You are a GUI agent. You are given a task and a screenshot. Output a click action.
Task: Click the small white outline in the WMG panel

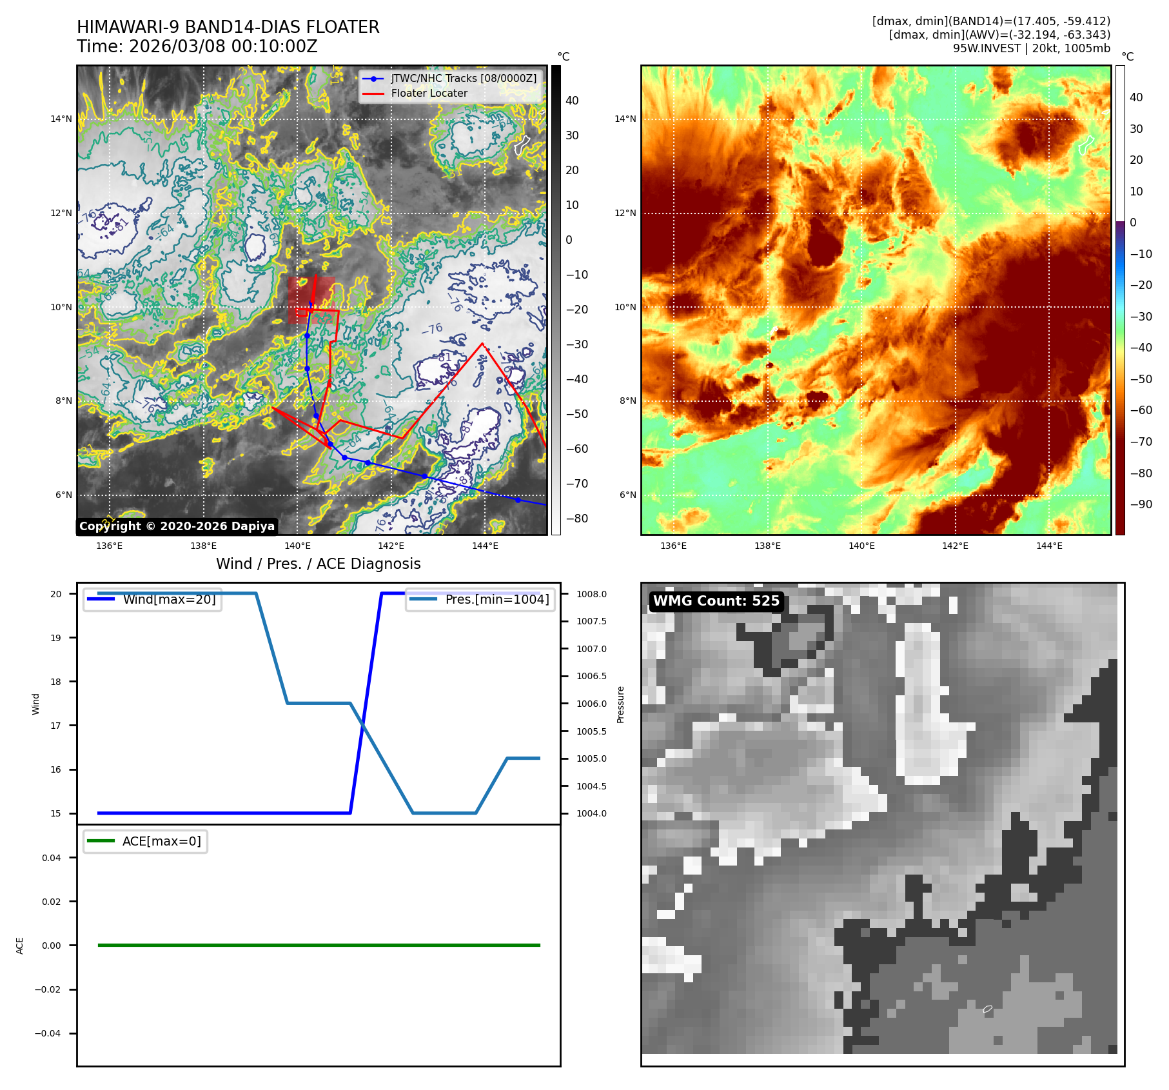[x=987, y=1009]
